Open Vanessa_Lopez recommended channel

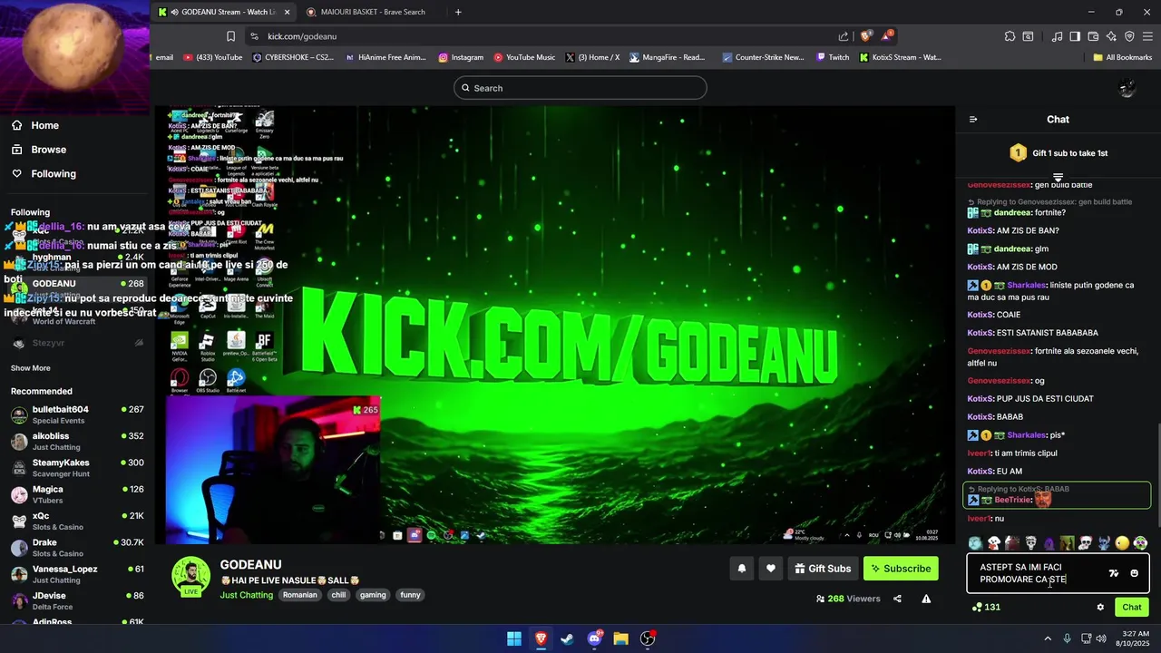click(76, 574)
